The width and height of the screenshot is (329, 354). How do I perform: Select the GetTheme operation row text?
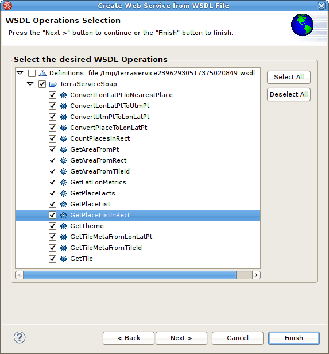[87, 226]
